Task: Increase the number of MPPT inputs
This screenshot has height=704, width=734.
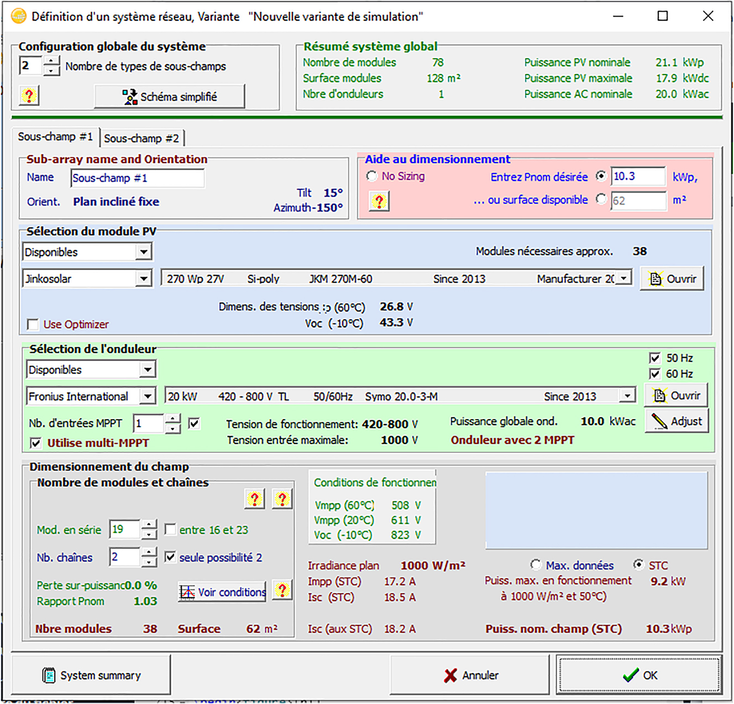Action: 173,419
